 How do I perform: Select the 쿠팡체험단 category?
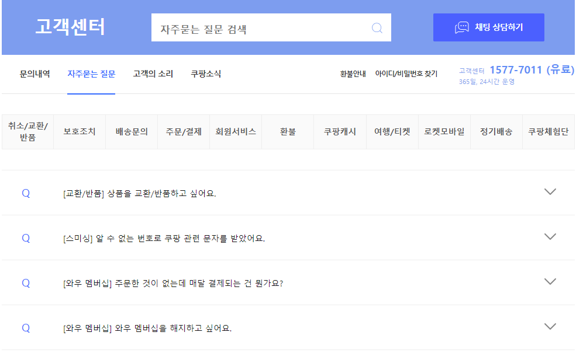click(x=548, y=132)
